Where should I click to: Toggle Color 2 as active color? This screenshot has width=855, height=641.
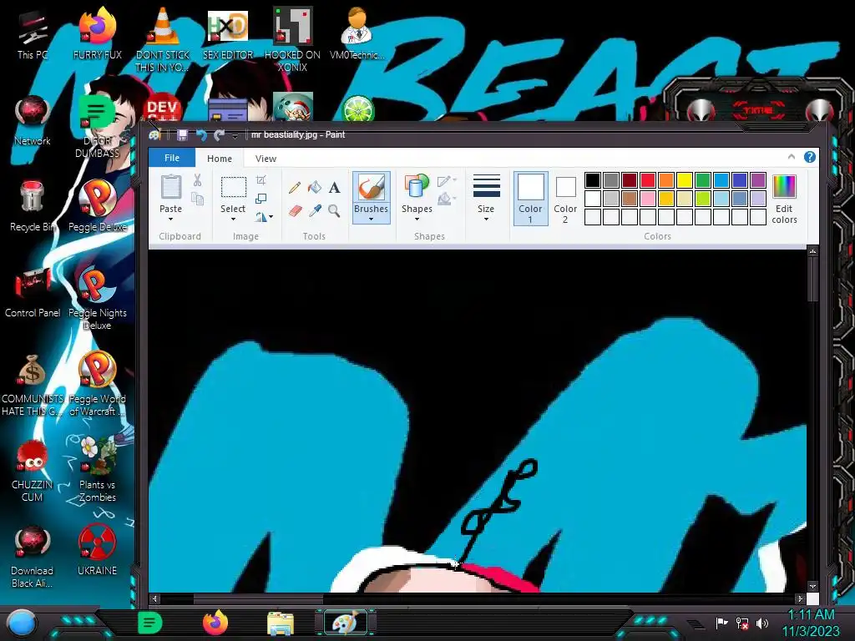click(x=565, y=199)
